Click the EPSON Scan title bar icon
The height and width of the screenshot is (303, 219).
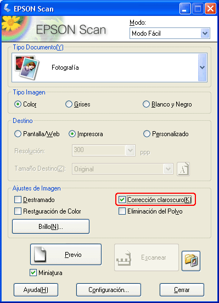[7, 9]
